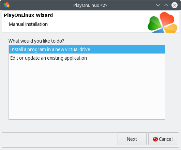181x150 pixels.
Task: Click the empty area of the options list
Action: pyautogui.click(x=87, y=91)
